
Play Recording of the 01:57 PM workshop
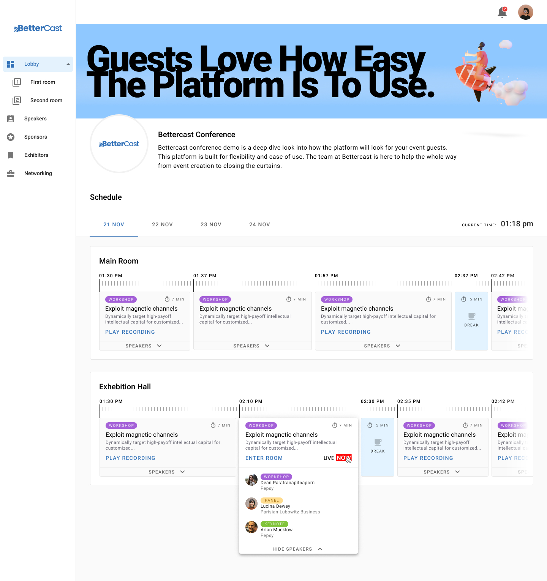(x=345, y=332)
